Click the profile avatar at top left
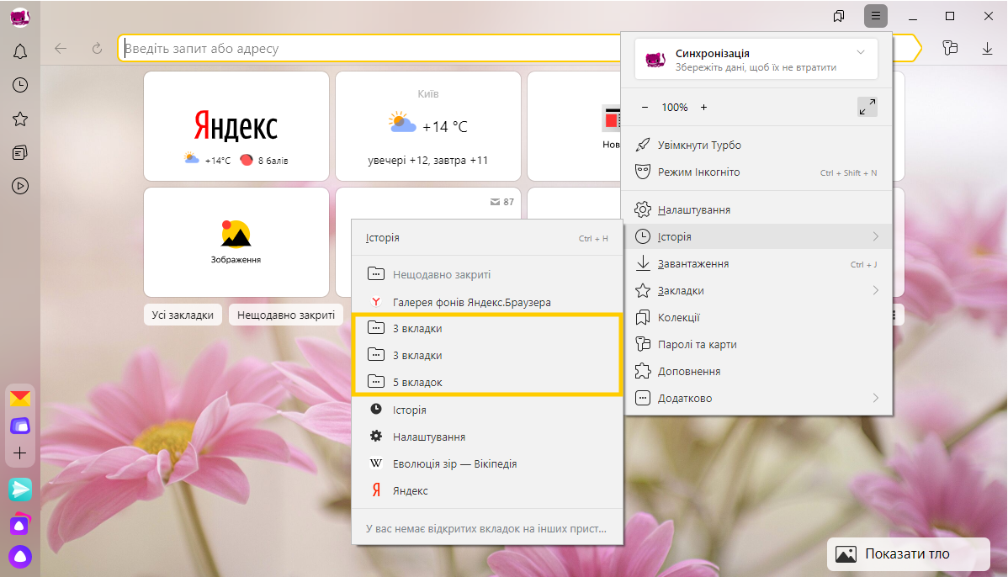This screenshot has width=1008, height=577. pyautogui.click(x=20, y=18)
